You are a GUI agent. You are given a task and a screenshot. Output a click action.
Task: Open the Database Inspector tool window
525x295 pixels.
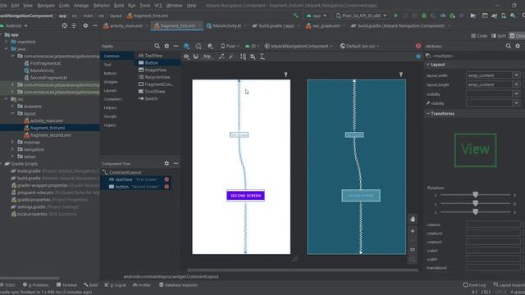tap(178, 285)
